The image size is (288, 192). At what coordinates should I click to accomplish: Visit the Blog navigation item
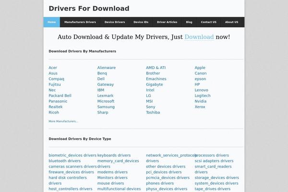point(189,22)
